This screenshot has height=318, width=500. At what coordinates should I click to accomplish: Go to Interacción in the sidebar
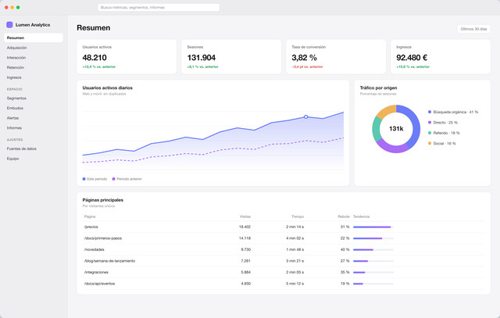34,58
